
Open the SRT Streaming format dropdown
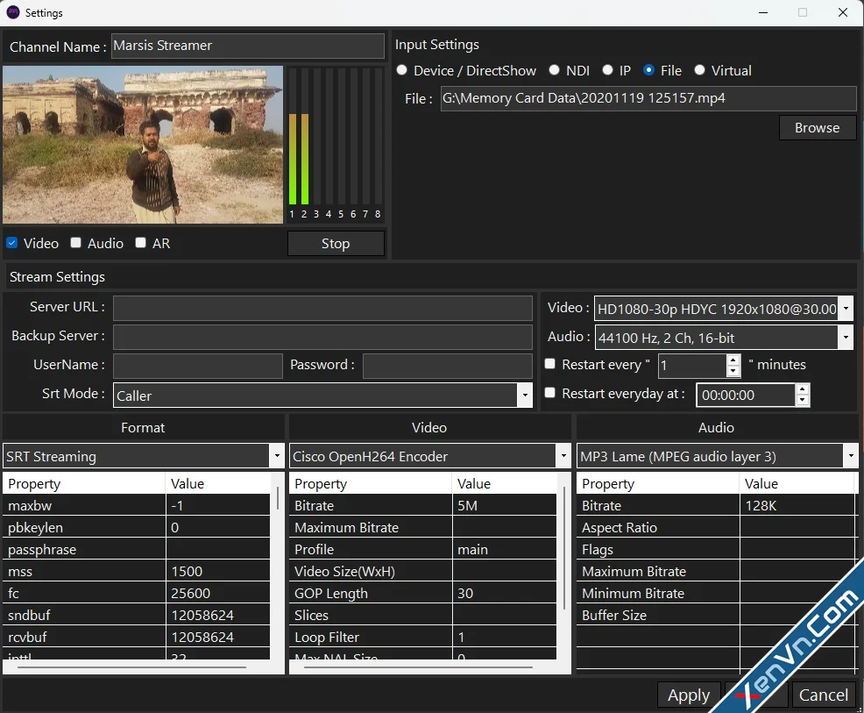click(x=277, y=456)
